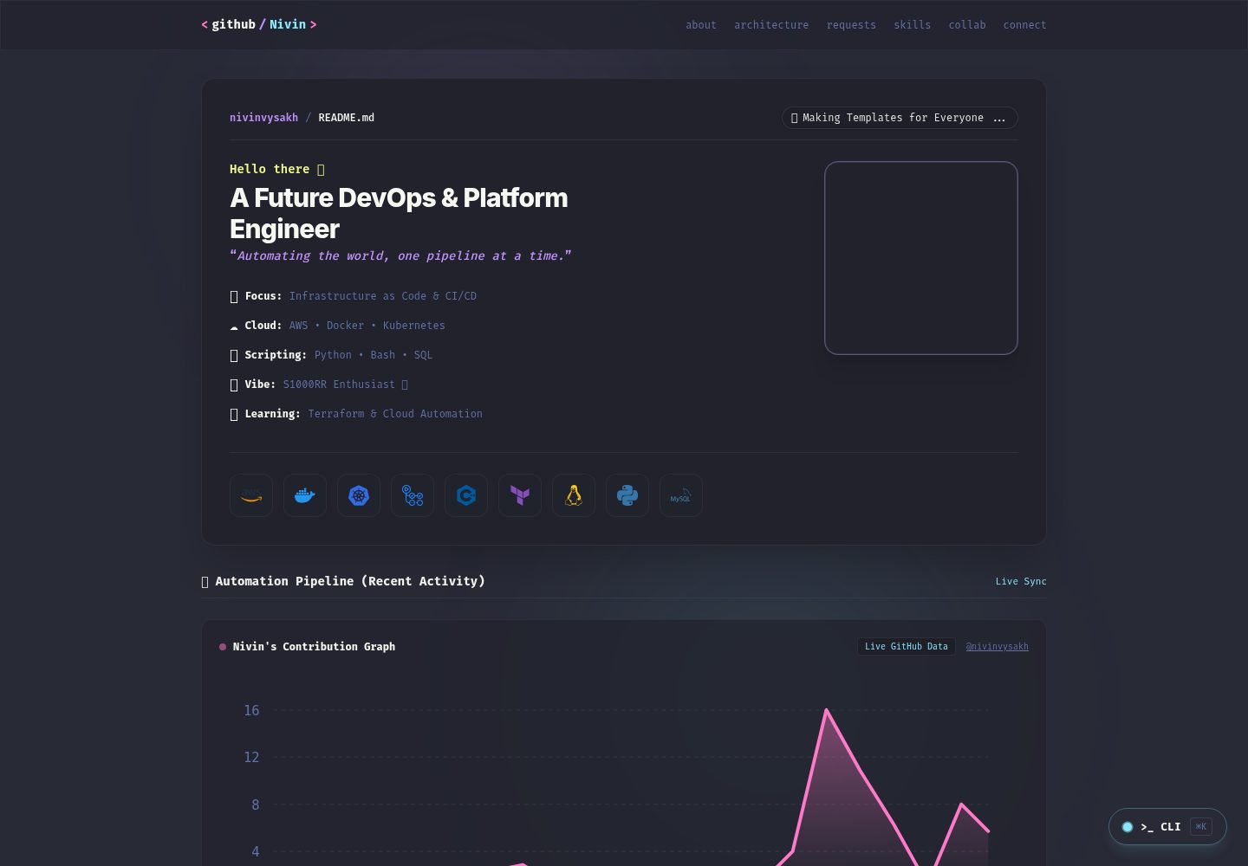Click the Docker whale icon
The width and height of the screenshot is (1248, 866).
[x=305, y=495]
